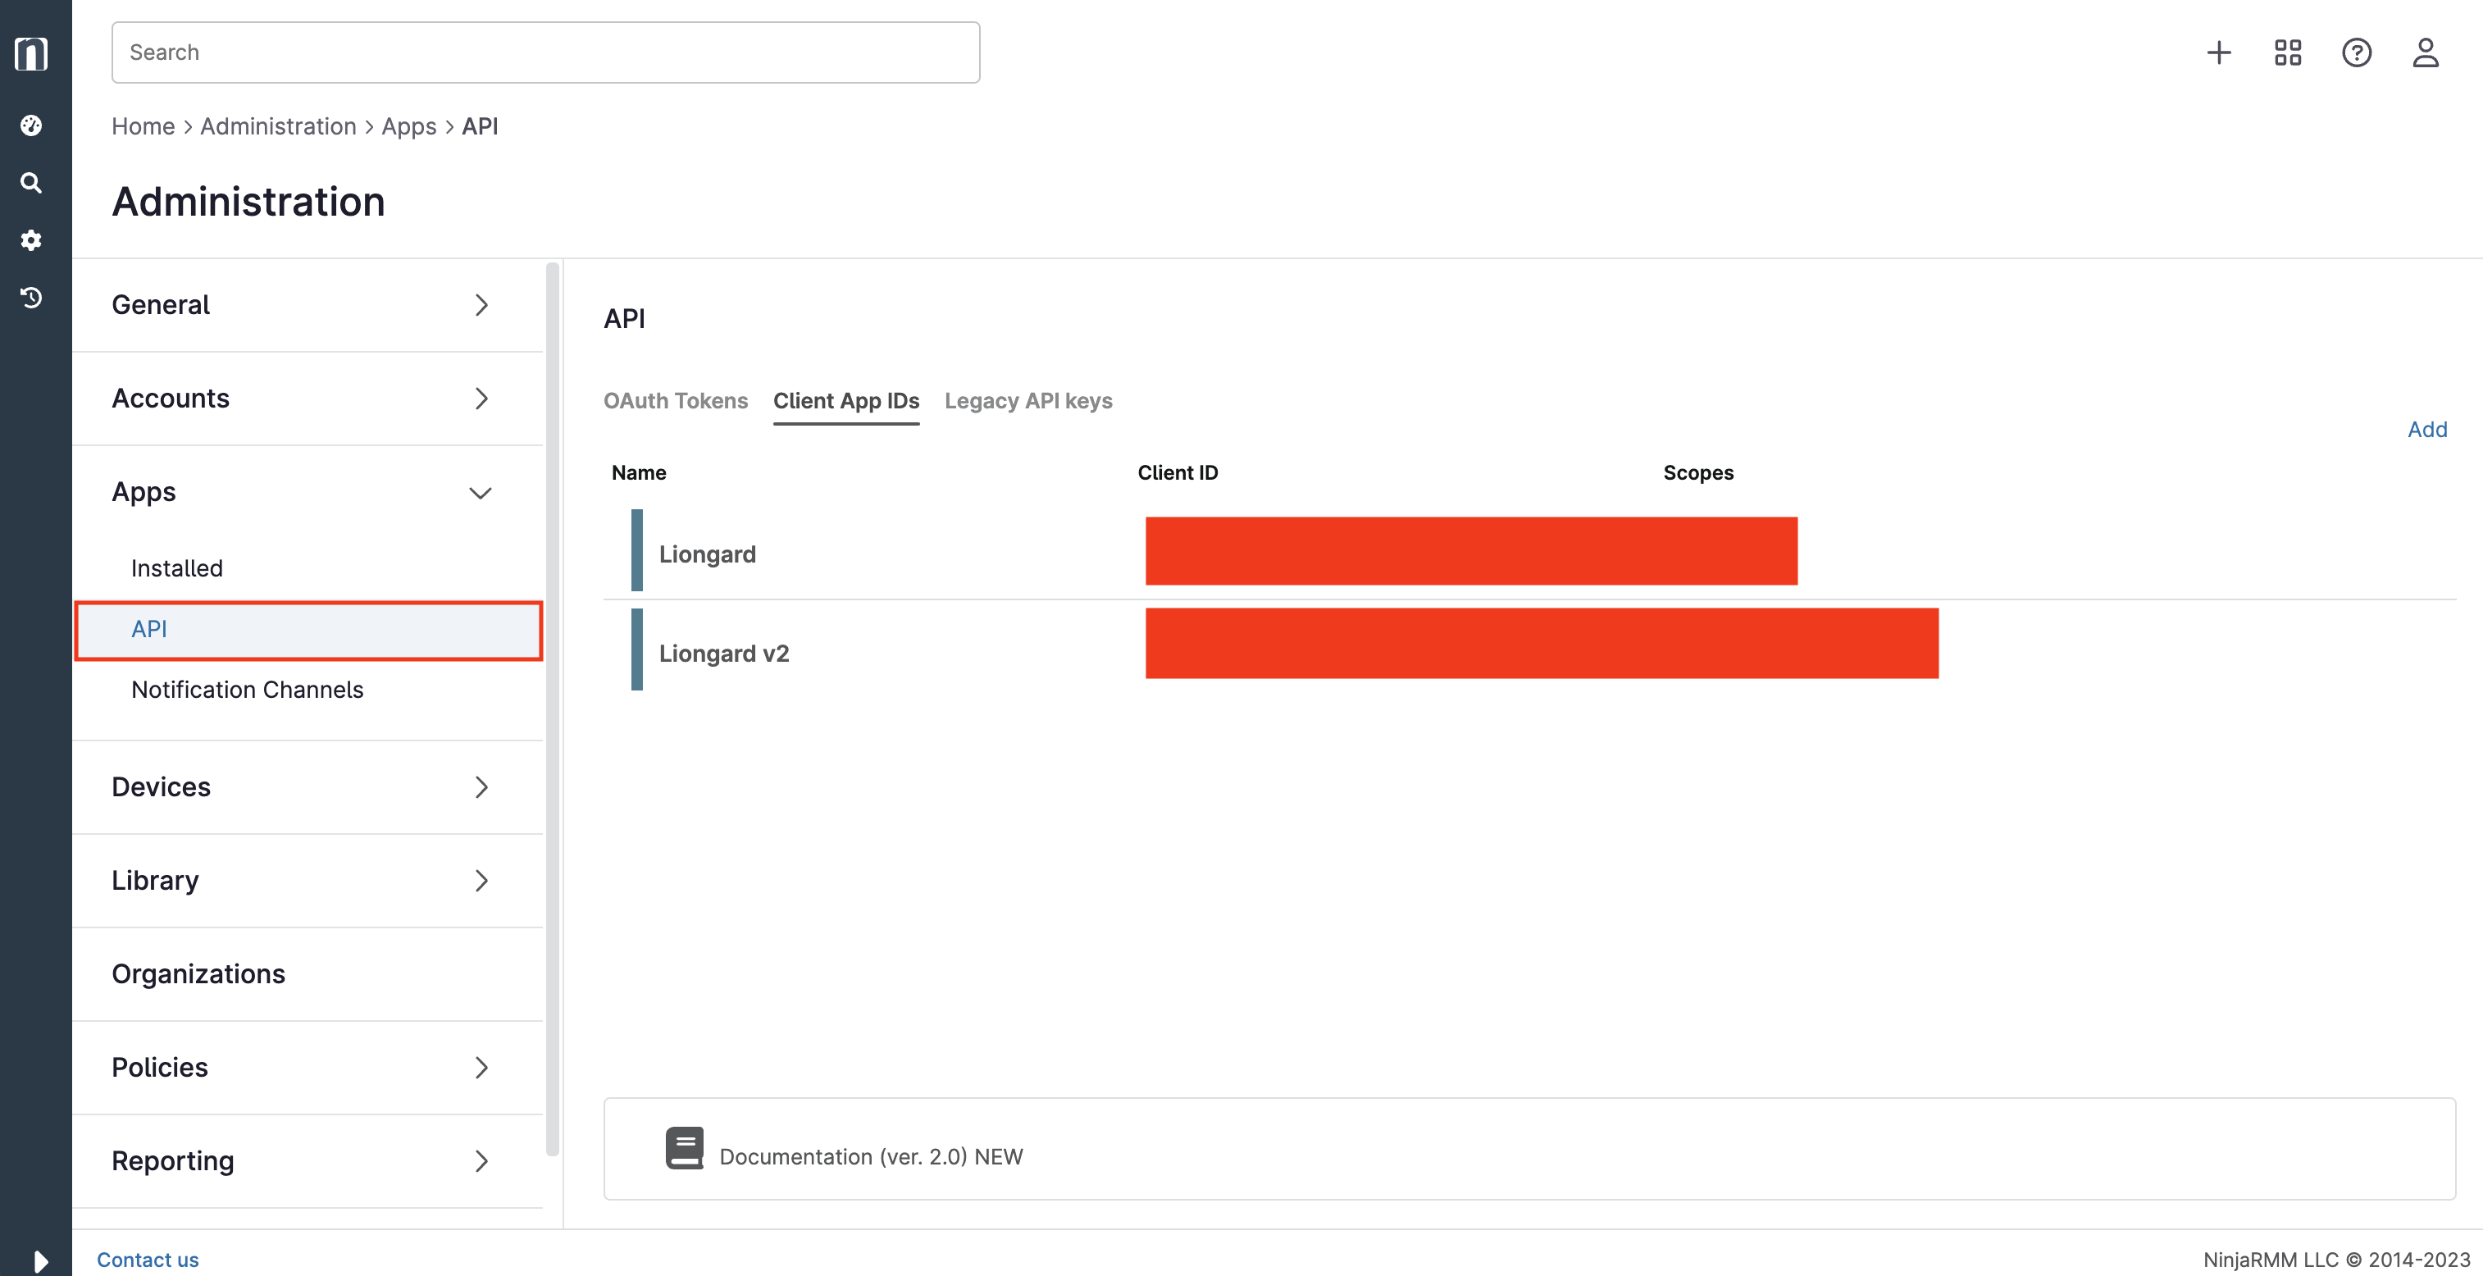
Task: Open the apps grid icon
Action: pyautogui.click(x=2287, y=52)
